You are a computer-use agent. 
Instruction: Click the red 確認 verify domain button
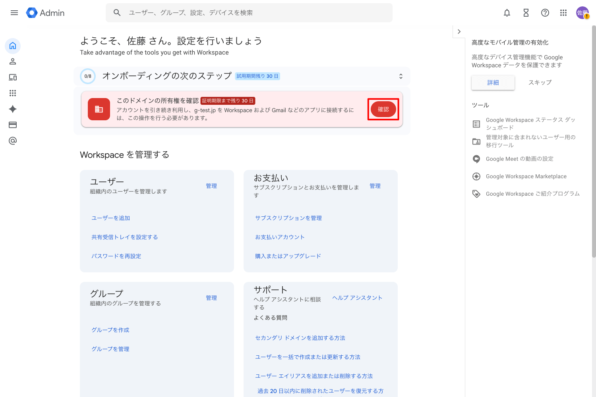[x=383, y=110]
